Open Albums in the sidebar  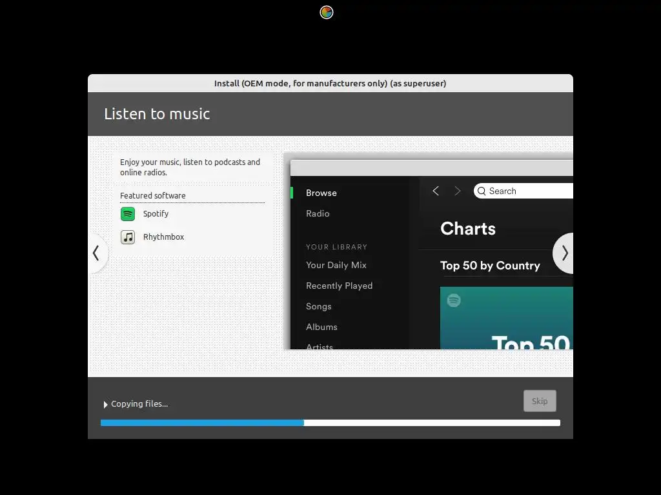coord(321,327)
